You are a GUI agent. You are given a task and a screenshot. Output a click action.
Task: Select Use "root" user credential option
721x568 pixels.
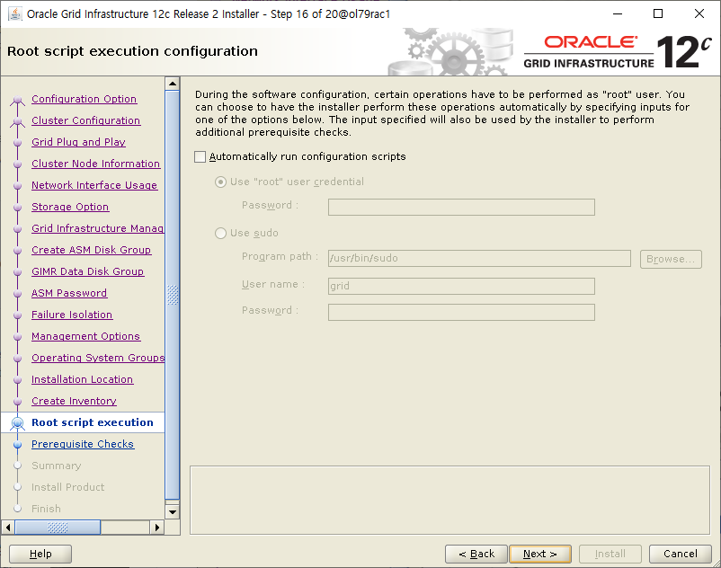coord(221,182)
